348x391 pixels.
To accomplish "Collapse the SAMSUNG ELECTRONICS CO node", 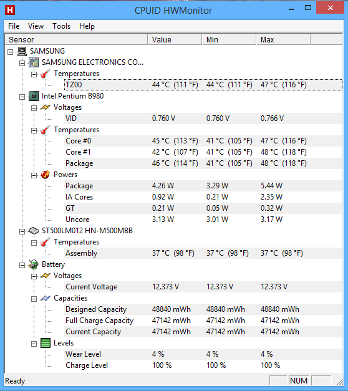I will click(x=22, y=63).
